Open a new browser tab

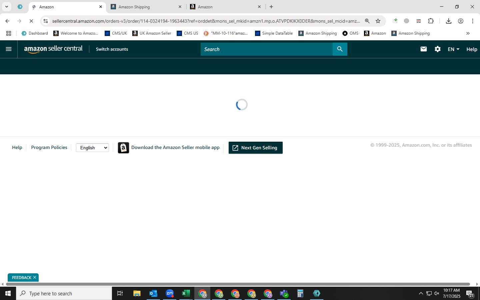(x=271, y=7)
